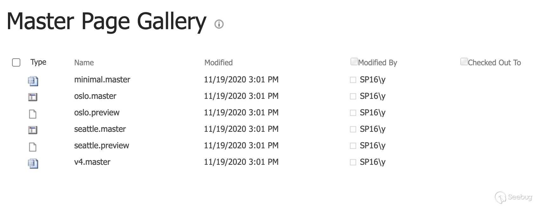This screenshot has width=541, height=206.
Task: Click the oslo.preview blank document icon
Action: [33, 114]
